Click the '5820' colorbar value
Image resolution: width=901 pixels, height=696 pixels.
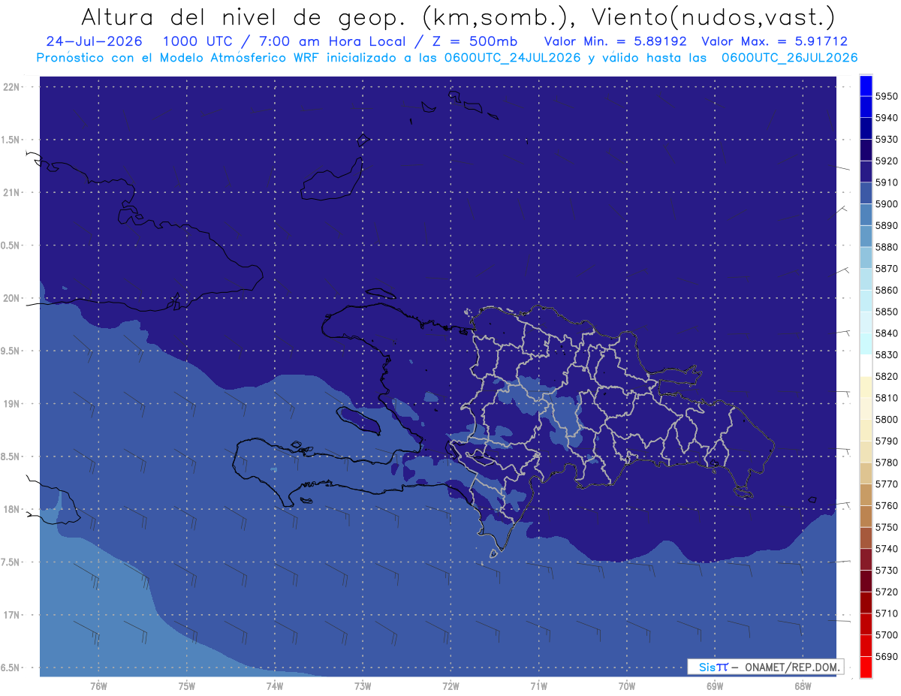click(x=886, y=376)
